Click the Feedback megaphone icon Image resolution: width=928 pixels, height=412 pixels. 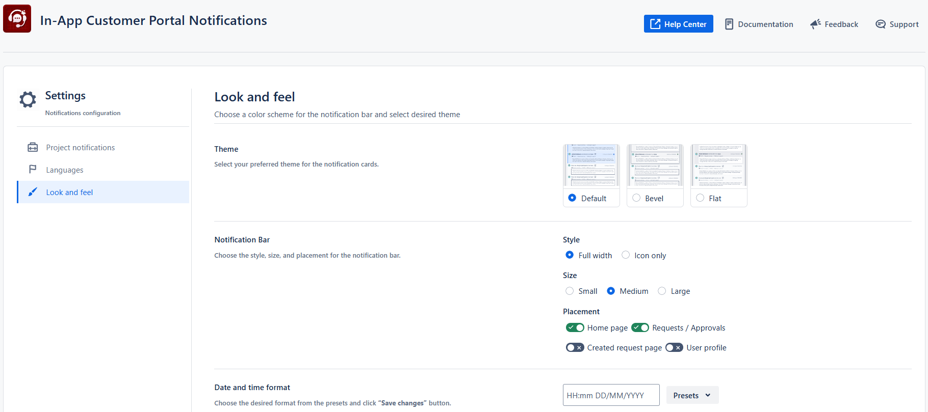tap(815, 24)
